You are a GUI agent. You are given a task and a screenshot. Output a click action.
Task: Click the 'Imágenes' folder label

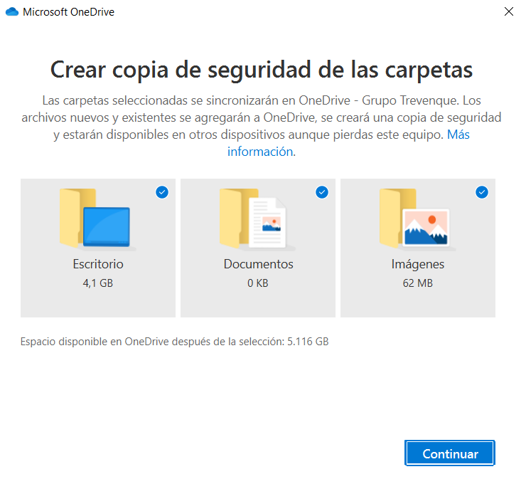pyautogui.click(x=418, y=264)
